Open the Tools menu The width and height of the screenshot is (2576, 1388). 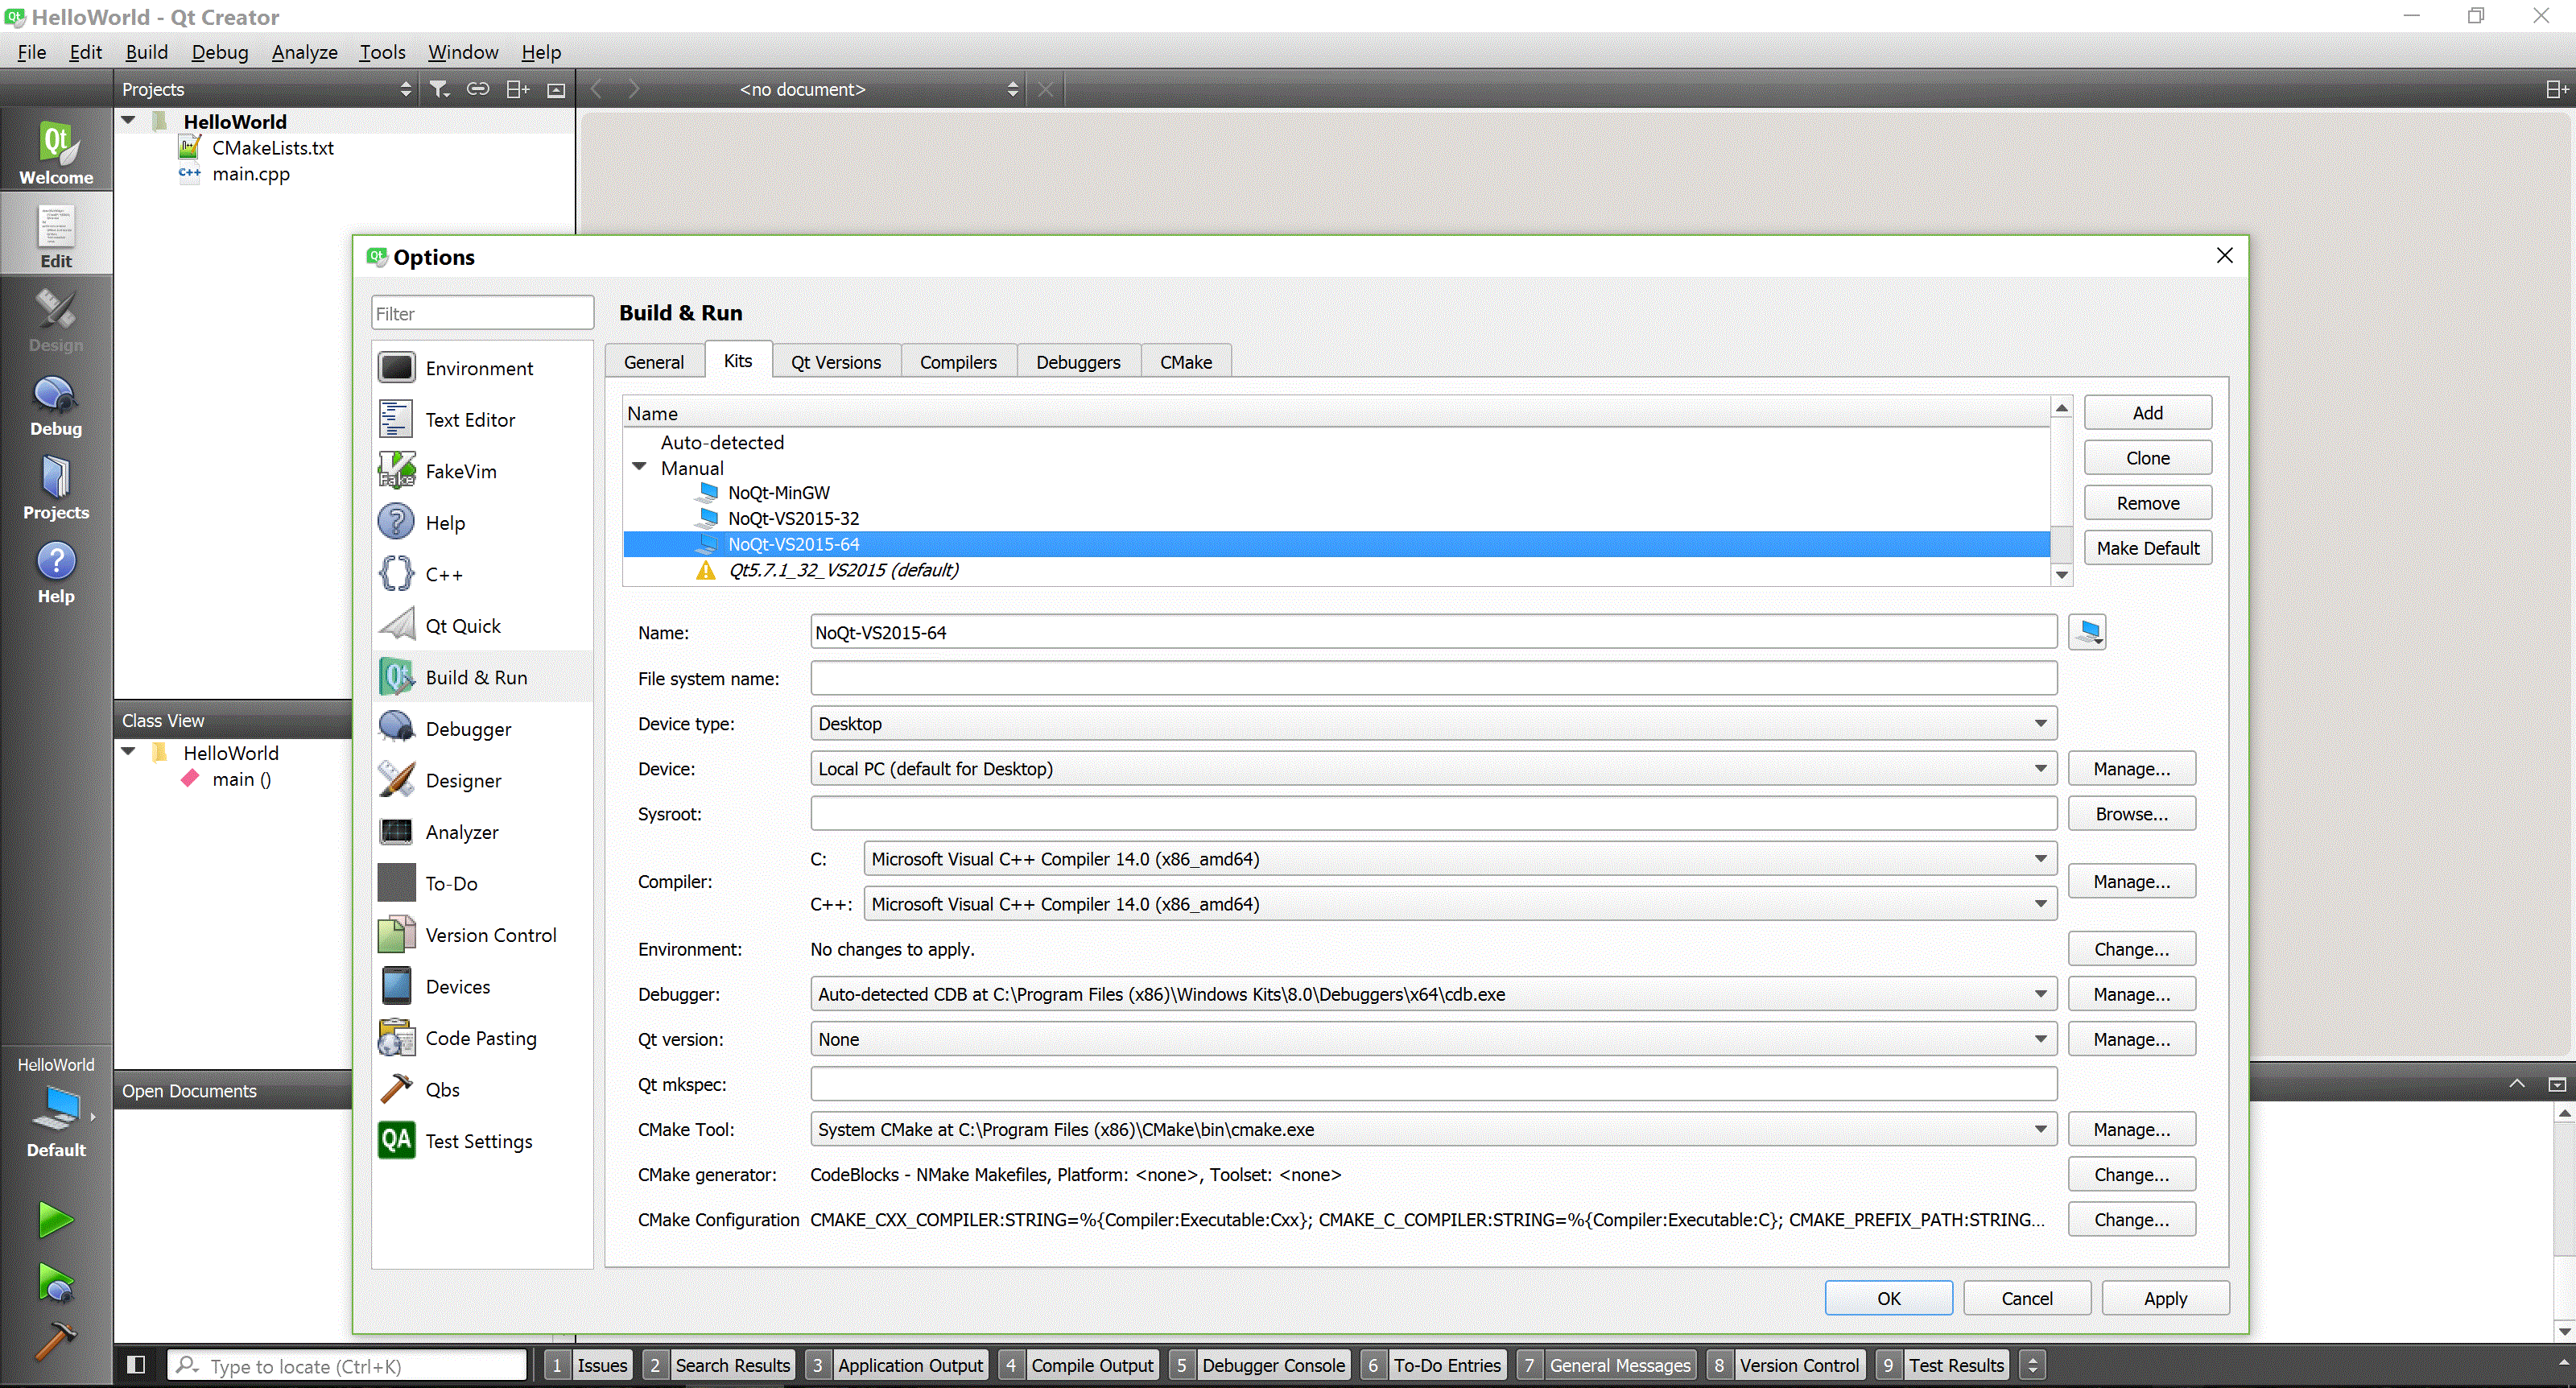coord(382,52)
